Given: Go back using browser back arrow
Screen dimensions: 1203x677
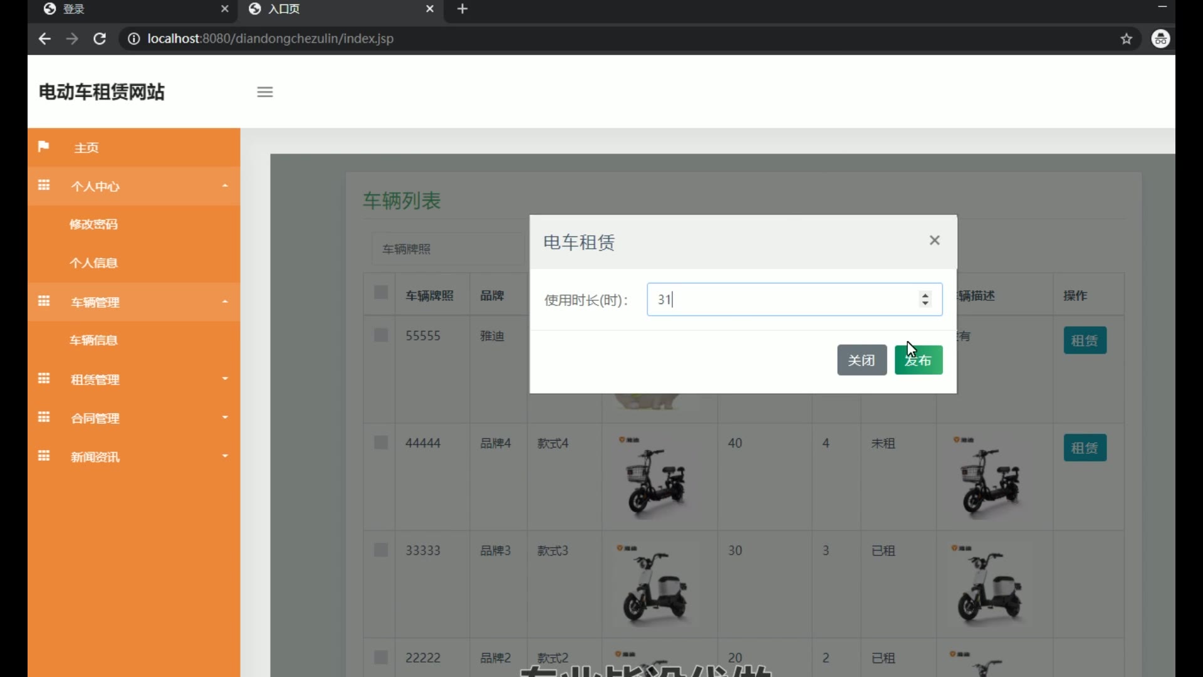Looking at the screenshot, I should click(44, 39).
